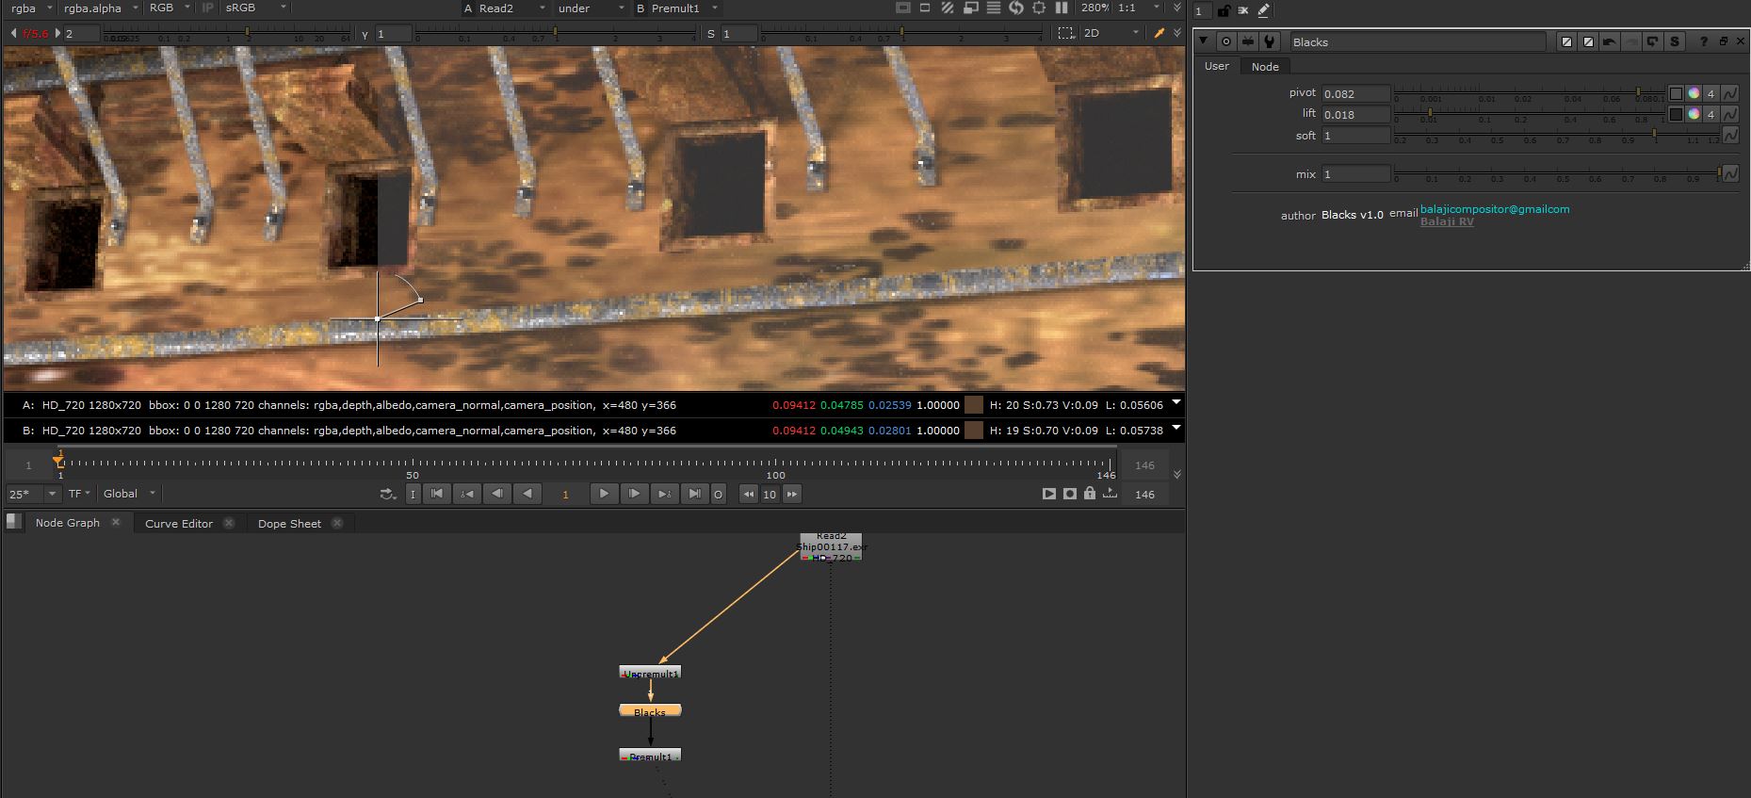
Task: Open help with the question mark icon
Action: [1703, 41]
